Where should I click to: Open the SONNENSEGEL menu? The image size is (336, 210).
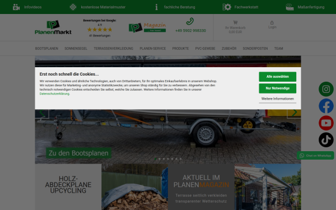click(76, 48)
